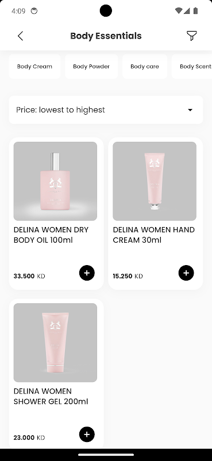Add Delina Shower Gel to cart
Screen dimensions: 212x461
click(87, 434)
